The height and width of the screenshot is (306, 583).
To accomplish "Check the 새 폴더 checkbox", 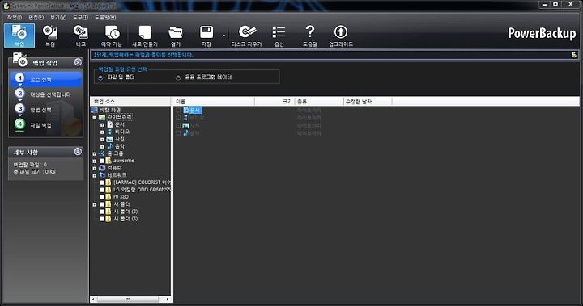I will (x=102, y=204).
